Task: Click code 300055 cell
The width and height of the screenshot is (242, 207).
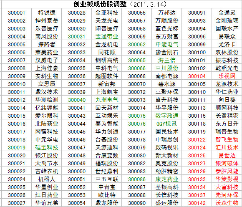Action: (137, 13)
